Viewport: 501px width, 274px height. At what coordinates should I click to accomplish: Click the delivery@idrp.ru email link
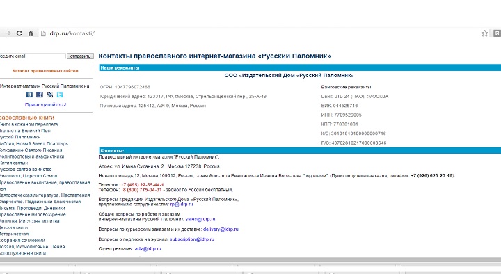(221, 229)
